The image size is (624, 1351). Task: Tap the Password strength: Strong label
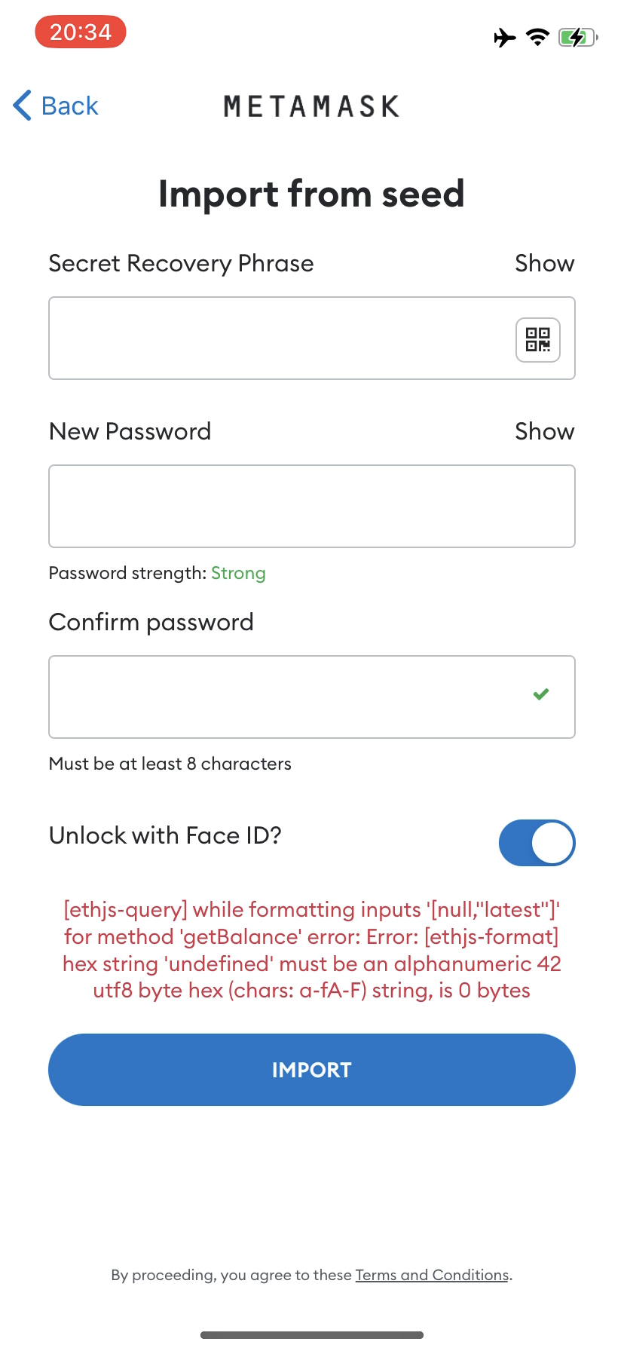[157, 573]
